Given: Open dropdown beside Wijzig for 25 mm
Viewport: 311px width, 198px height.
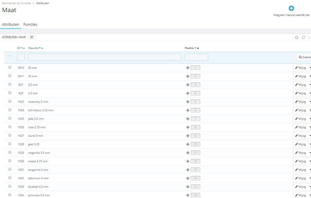Looking at the screenshot, I should tap(310, 68).
